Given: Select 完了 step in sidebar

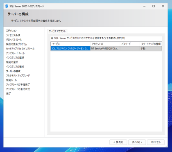Looking at the screenshot, I should coord(9,93).
